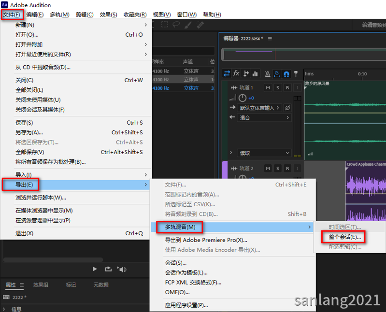This screenshot has height=312, width=386.
Task: Select 全部保存(V) menu entry
Action: (76, 152)
